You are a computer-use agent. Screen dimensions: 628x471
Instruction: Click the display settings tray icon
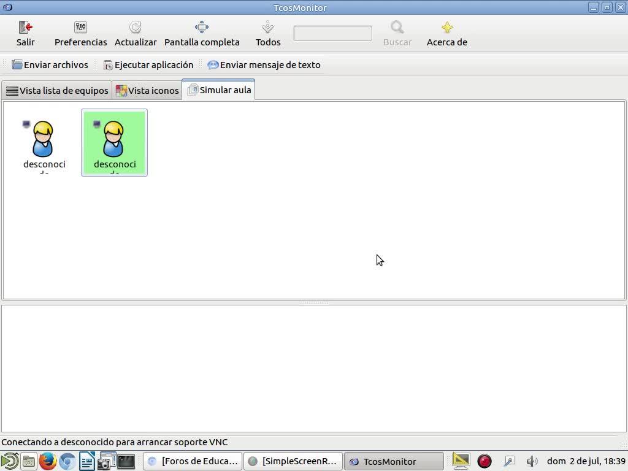[x=461, y=461]
